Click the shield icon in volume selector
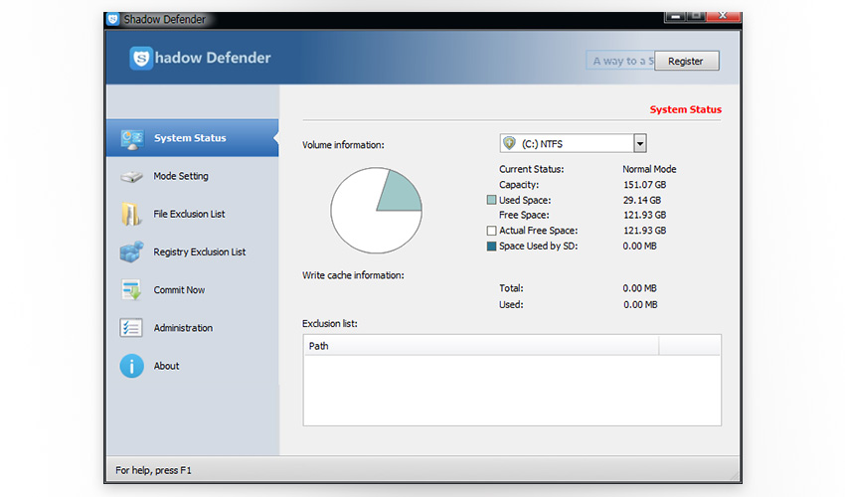Screen dimensions: 845x497 (509, 143)
